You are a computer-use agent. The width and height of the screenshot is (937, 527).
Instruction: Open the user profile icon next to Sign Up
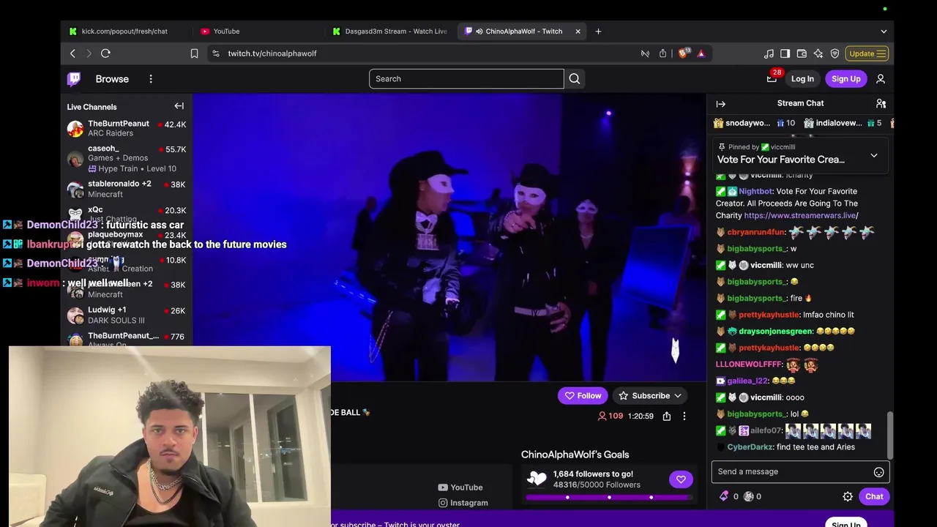pos(881,79)
